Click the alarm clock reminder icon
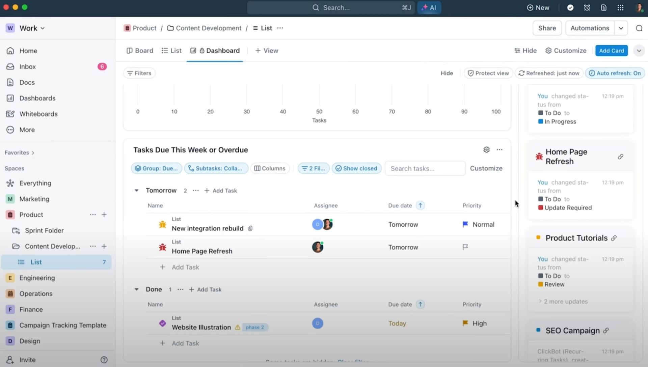 (587, 7)
